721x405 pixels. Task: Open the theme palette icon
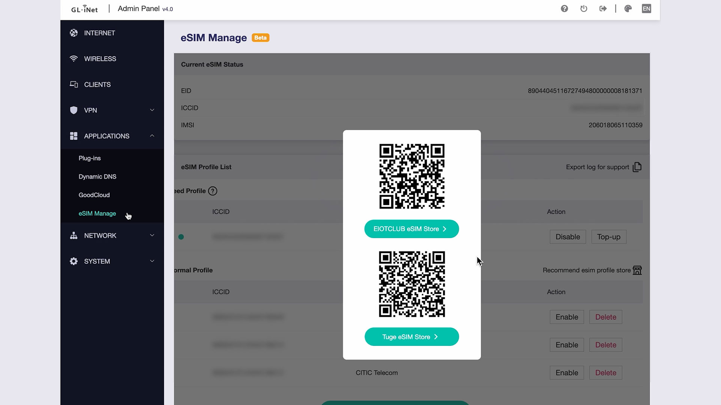(628, 9)
